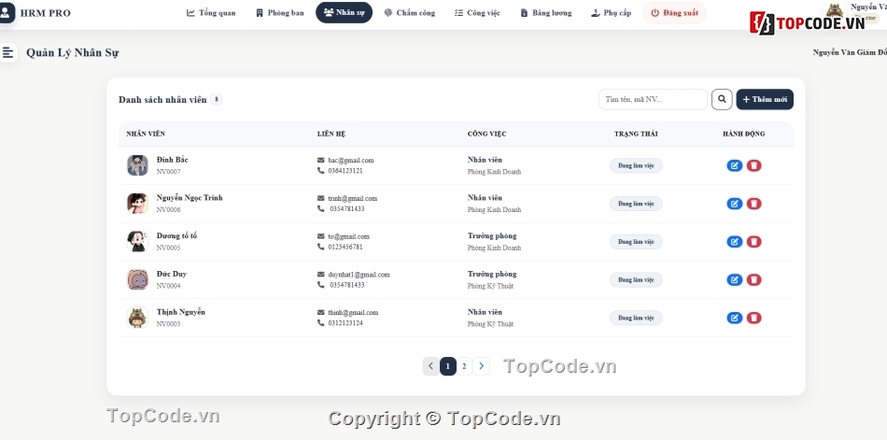Screen dimensions: 887x440
Task: Open the Phòng ban menu
Action: [x=279, y=12]
